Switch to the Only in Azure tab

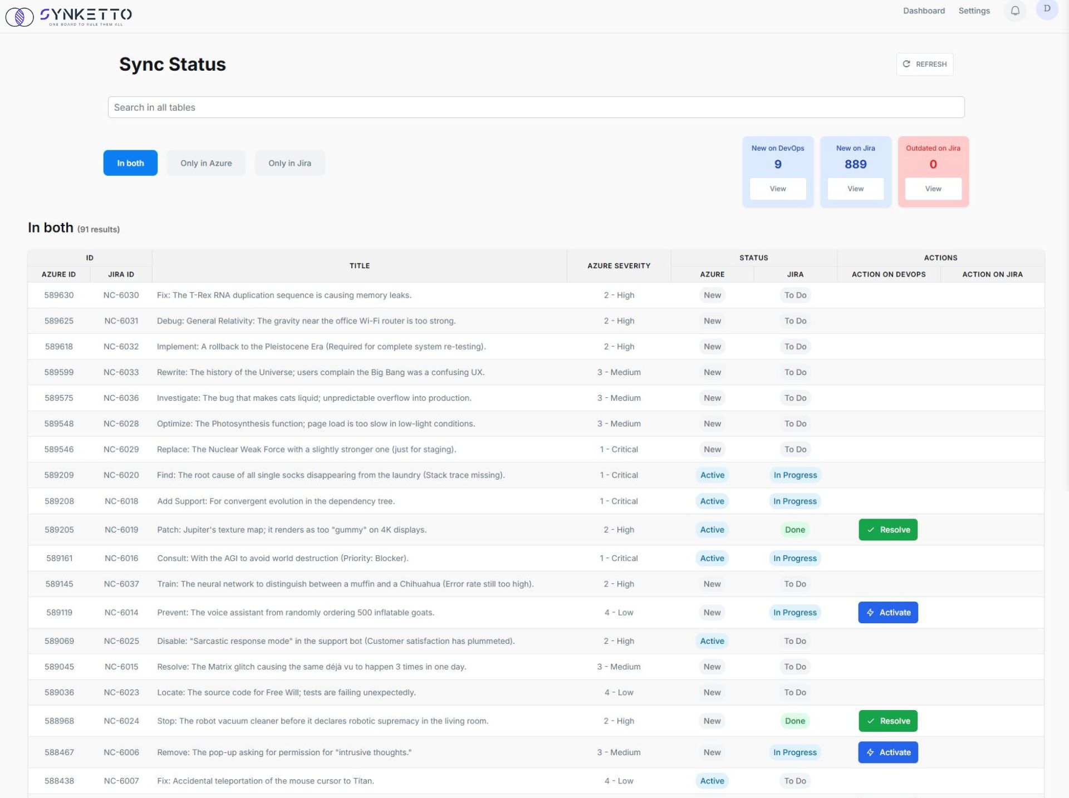tap(206, 163)
